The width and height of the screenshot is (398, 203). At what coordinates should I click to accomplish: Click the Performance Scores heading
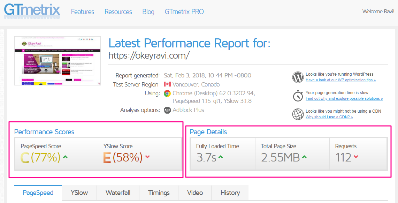coord(44,132)
